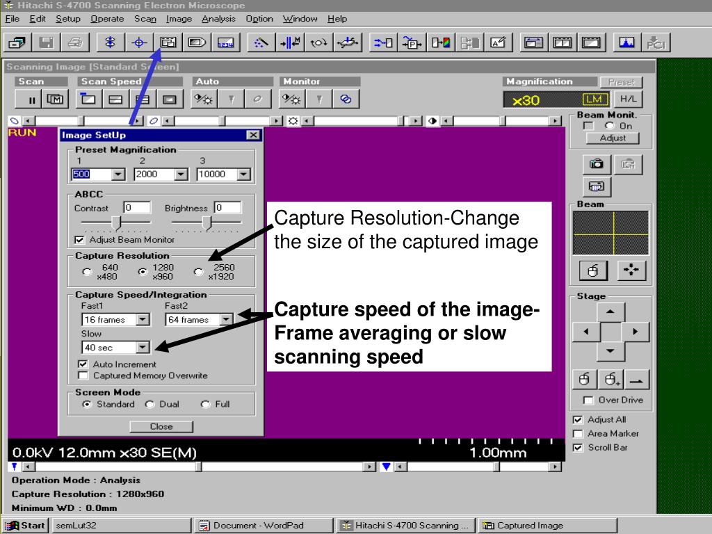Click the Standard screen layout toolbar icon

tap(533, 42)
